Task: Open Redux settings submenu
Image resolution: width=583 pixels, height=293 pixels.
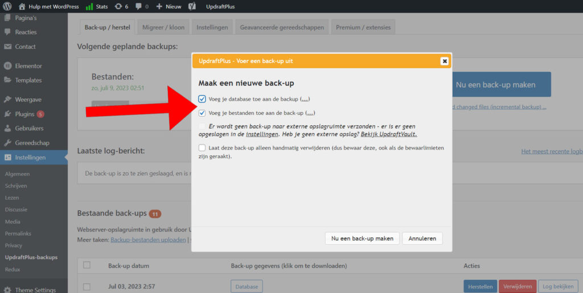Action: coord(13,269)
